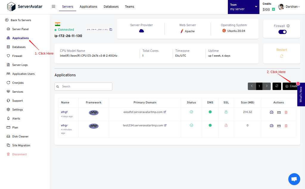Open the Server Panel sidebar item

[21, 29]
